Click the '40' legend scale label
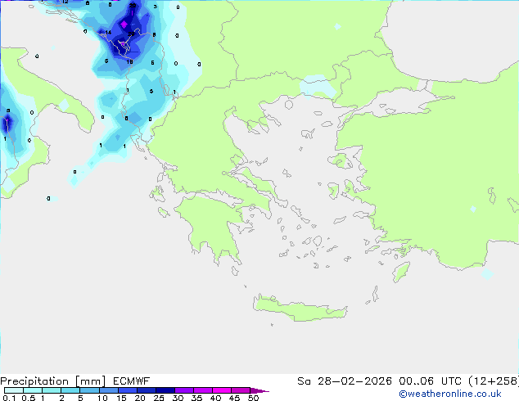The height and width of the screenshot is (401, 519). point(215,398)
